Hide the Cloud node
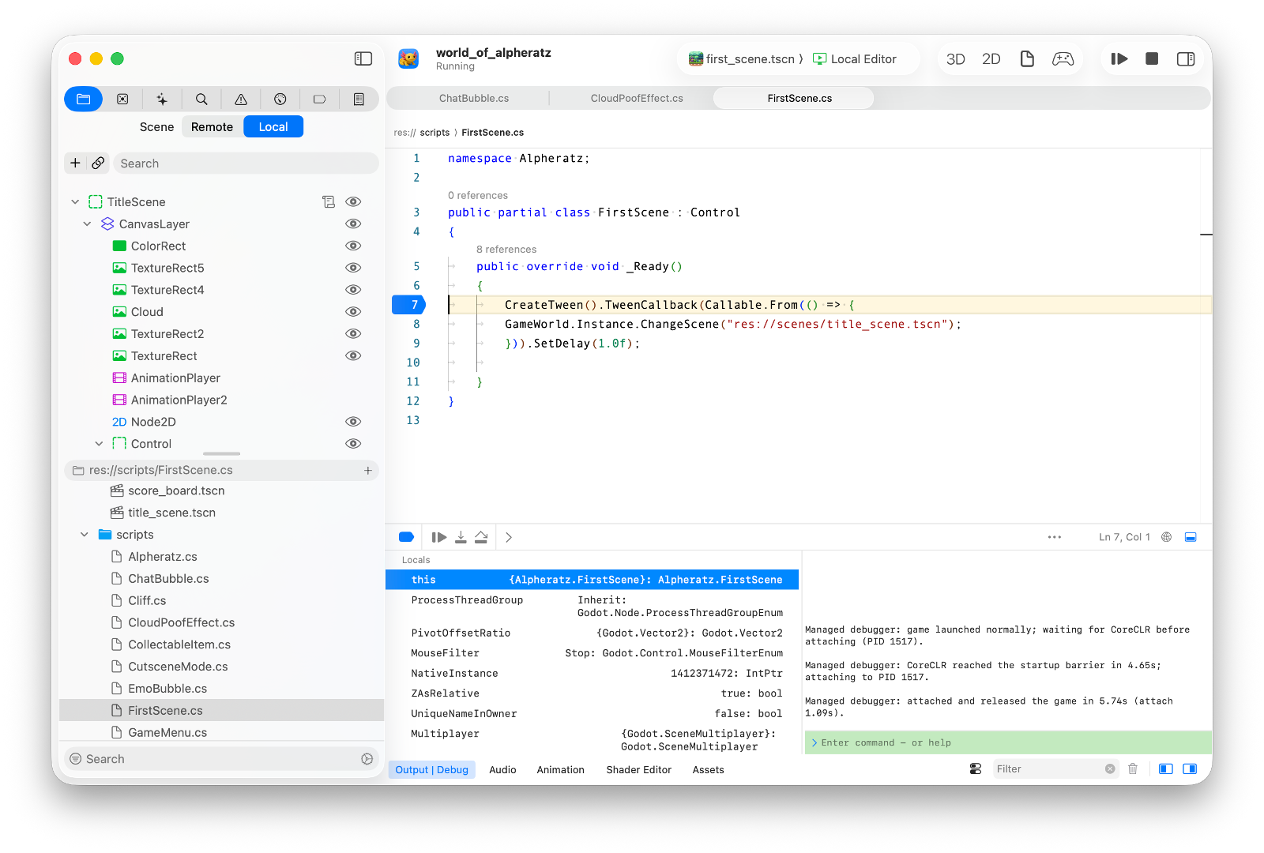The width and height of the screenshot is (1264, 853). click(x=353, y=312)
